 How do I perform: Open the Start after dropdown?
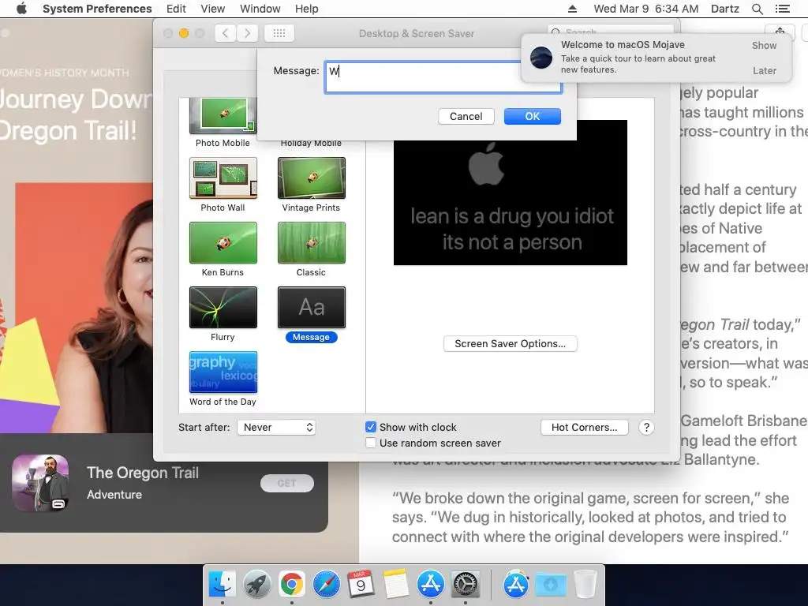click(277, 427)
